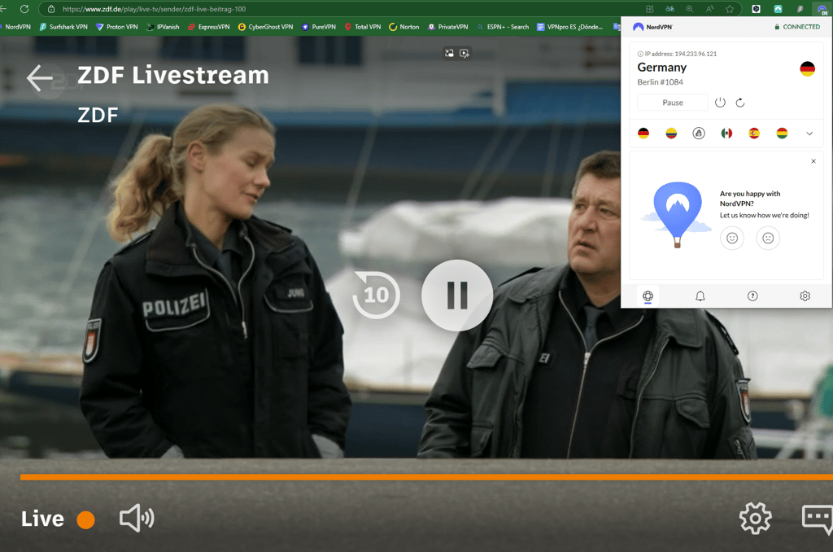View site information via the lock icon
Image resolution: width=833 pixels, height=552 pixels.
point(51,9)
